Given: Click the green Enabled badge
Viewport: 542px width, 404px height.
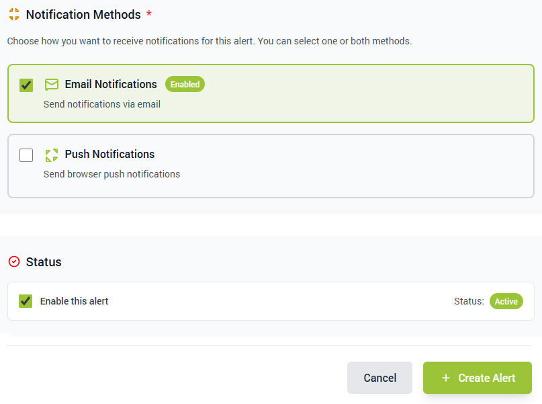Looking at the screenshot, I should [x=185, y=85].
